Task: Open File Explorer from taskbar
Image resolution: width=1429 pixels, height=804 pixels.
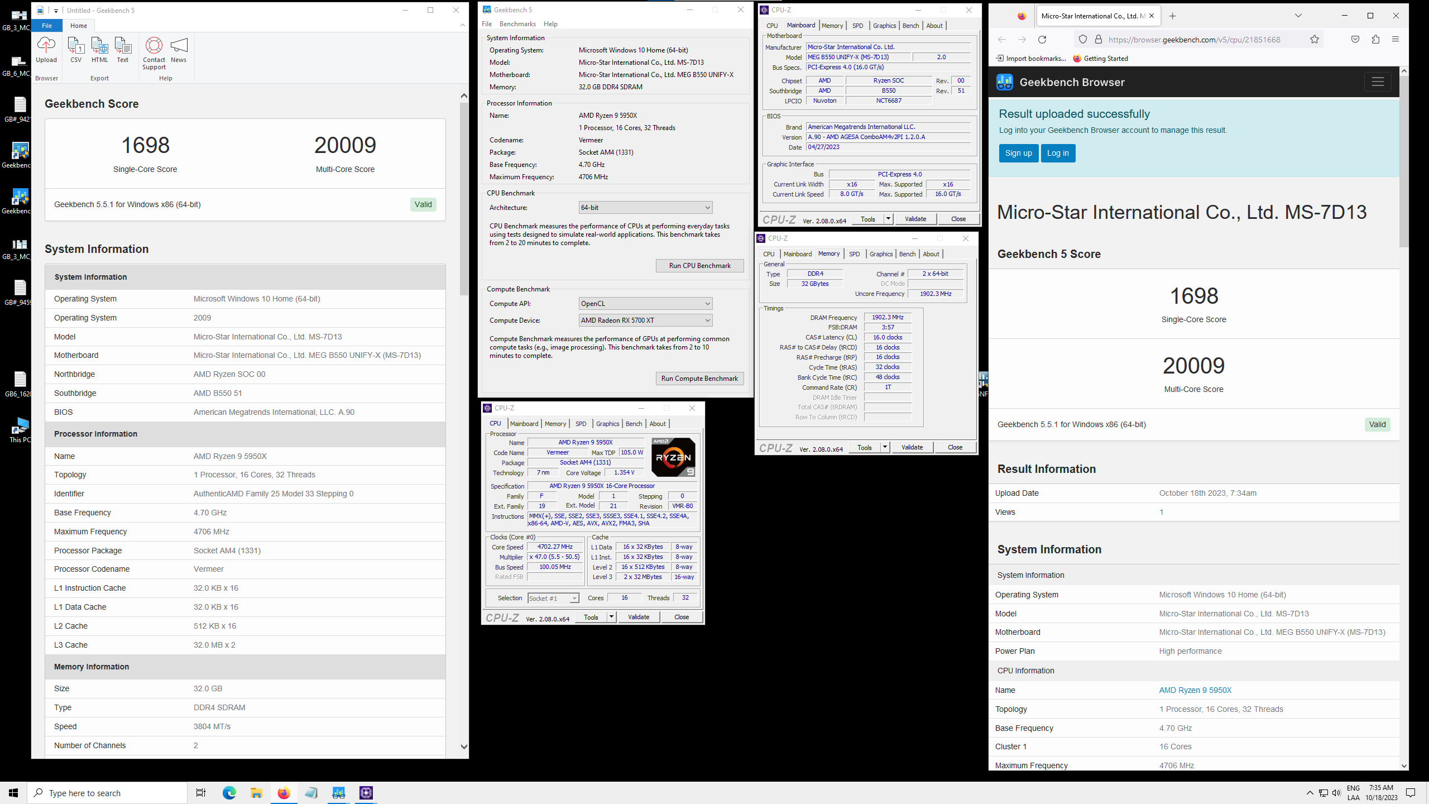Action: [256, 793]
